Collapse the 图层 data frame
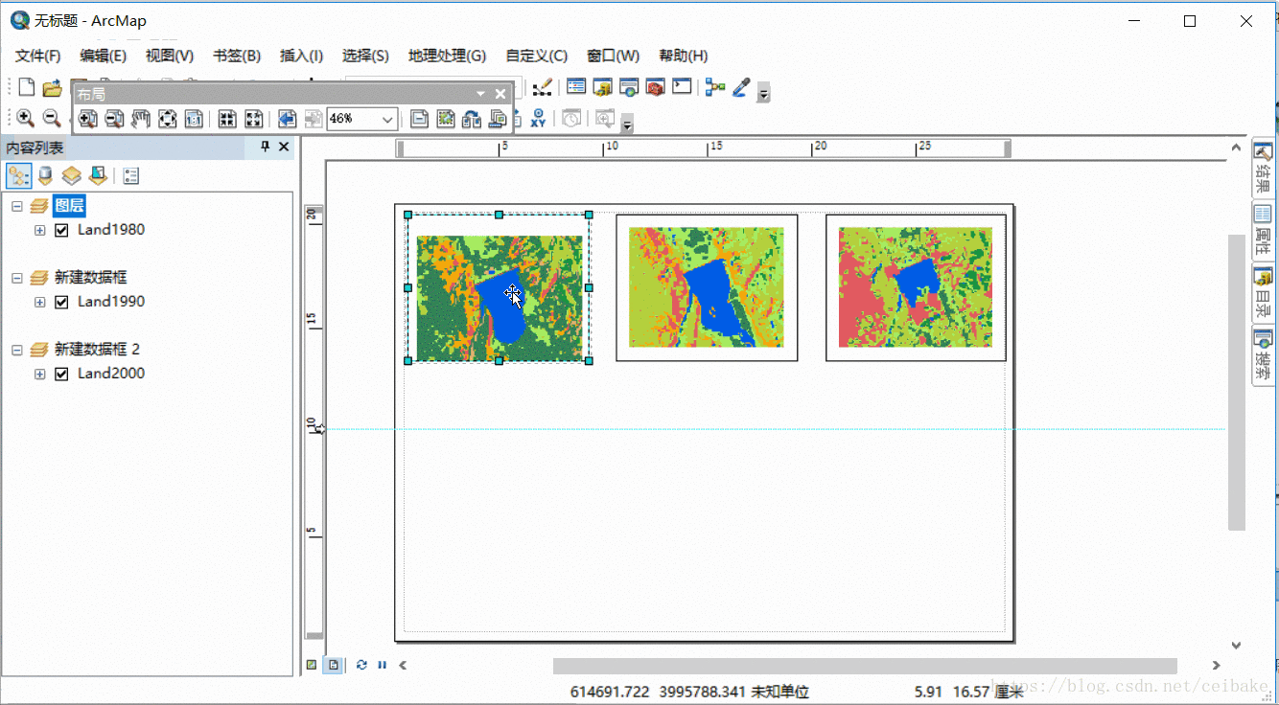This screenshot has height=705, width=1279. coord(16,205)
